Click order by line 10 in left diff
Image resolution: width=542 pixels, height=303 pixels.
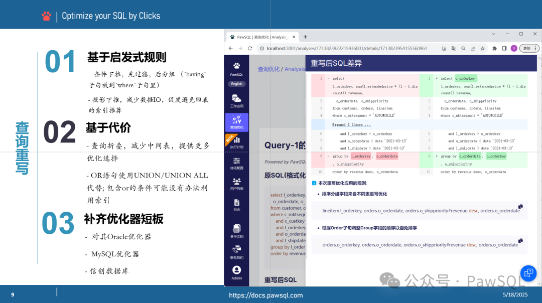point(365,172)
